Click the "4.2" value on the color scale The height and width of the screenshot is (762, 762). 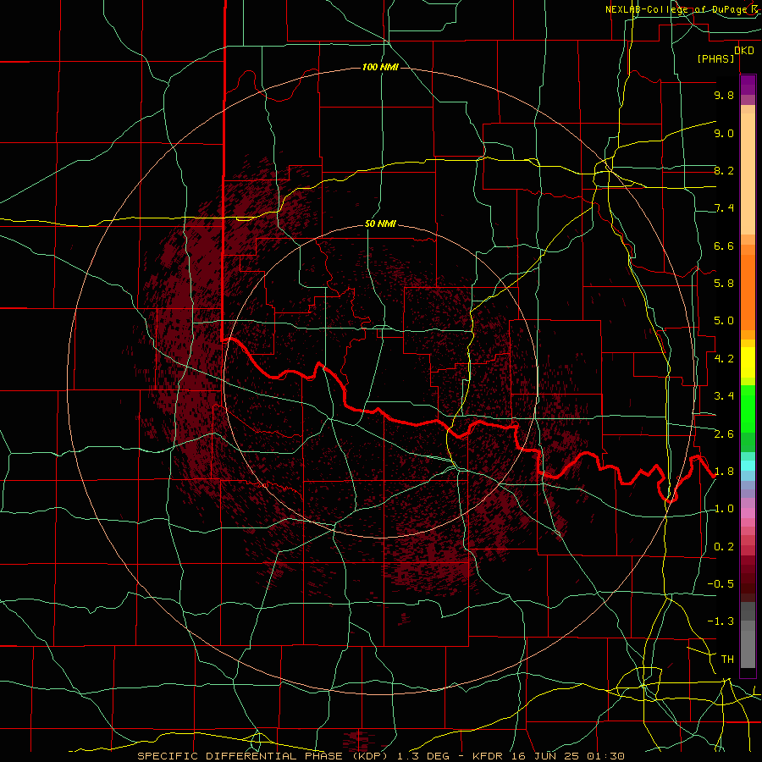[x=724, y=359]
